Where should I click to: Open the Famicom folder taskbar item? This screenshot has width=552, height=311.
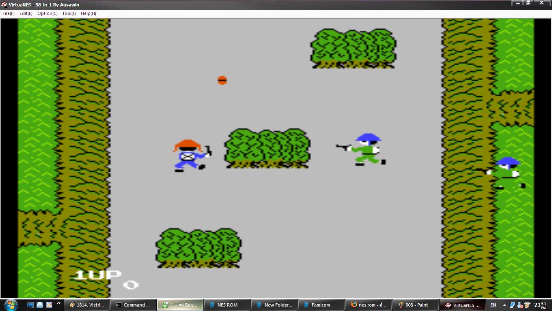[x=321, y=305]
